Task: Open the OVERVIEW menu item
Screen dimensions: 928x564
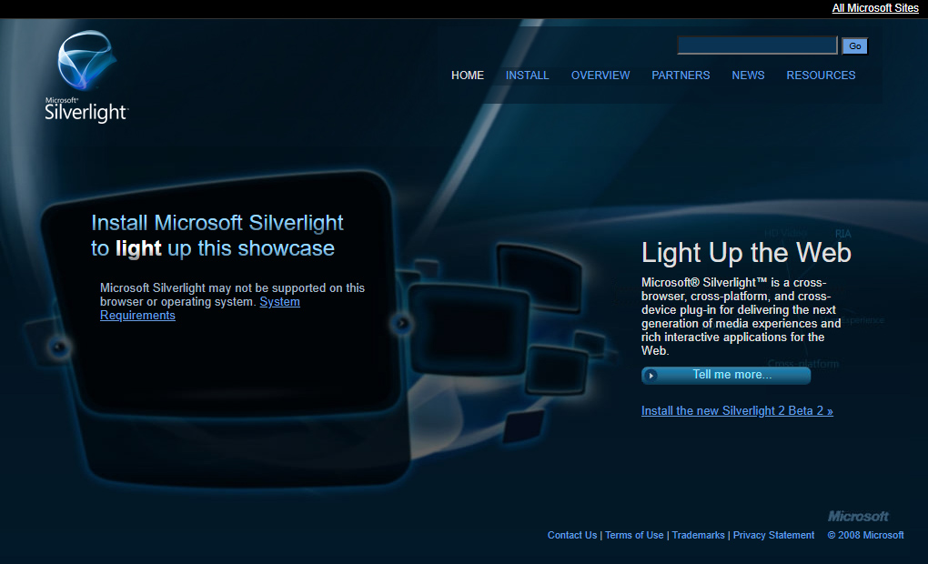Action: 600,76
